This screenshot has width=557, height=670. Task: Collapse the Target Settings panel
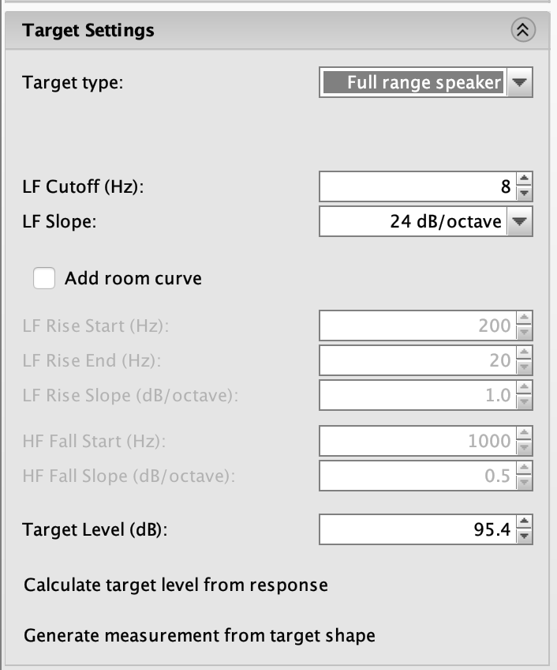click(x=523, y=31)
